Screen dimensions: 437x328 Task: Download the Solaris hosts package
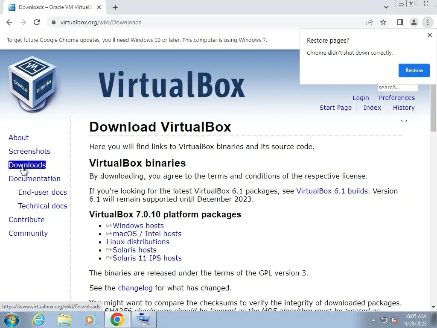pyautogui.click(x=134, y=250)
